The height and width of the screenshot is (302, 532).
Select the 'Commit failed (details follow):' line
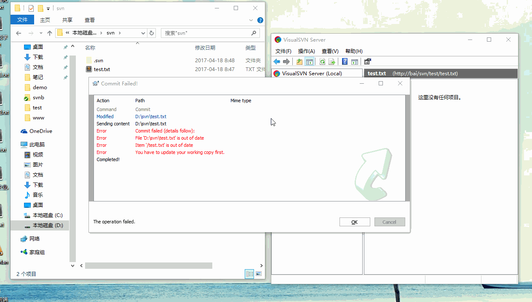[165, 131]
